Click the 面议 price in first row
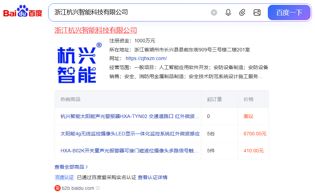 (248, 116)
